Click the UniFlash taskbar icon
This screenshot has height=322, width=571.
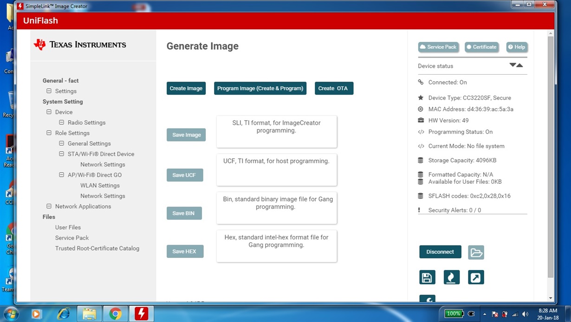tap(141, 314)
